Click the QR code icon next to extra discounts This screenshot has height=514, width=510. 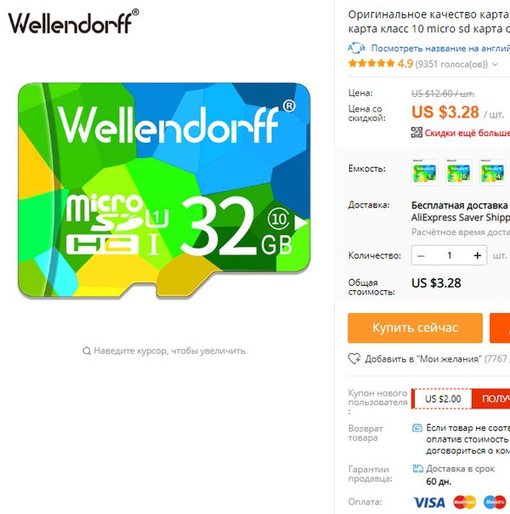pyautogui.click(x=416, y=133)
